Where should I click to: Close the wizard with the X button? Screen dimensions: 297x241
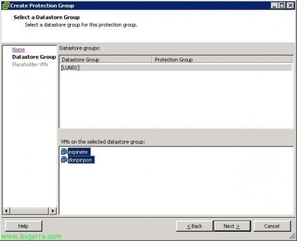click(x=290, y=5)
